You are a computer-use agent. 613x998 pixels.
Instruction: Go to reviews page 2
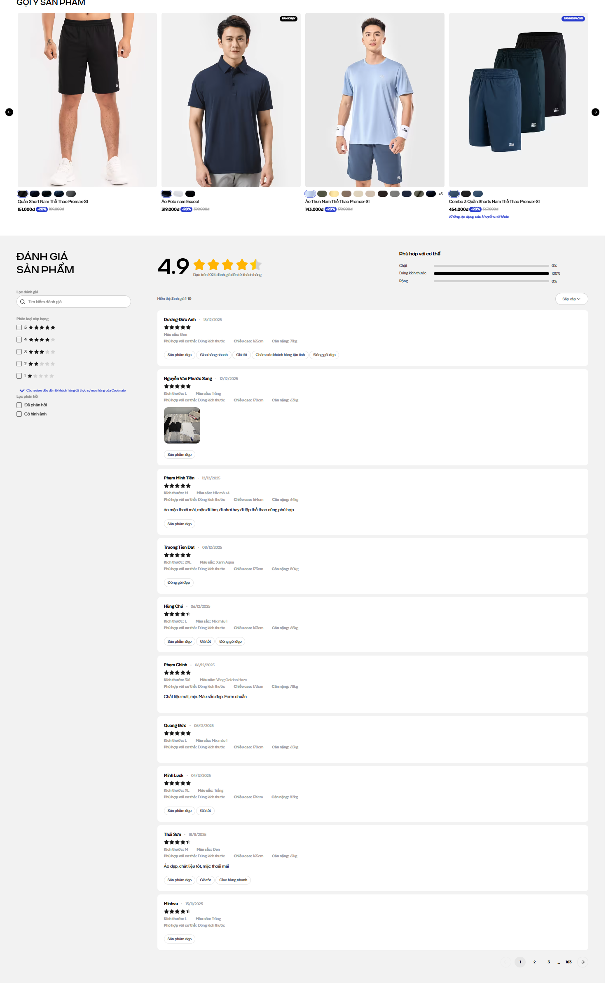534,962
